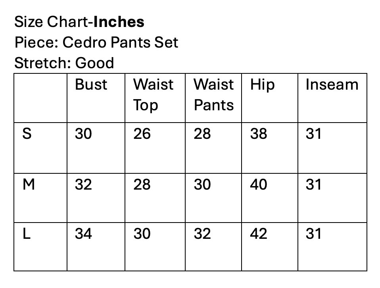Click the Inseam value for size M
380x288 pixels.
point(313,184)
